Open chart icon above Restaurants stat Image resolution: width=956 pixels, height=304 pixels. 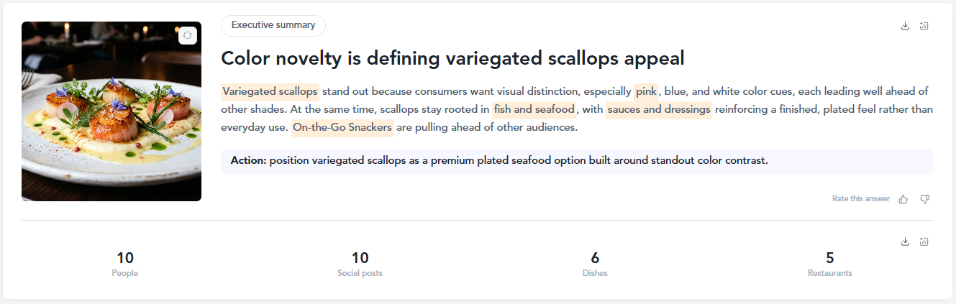click(924, 241)
